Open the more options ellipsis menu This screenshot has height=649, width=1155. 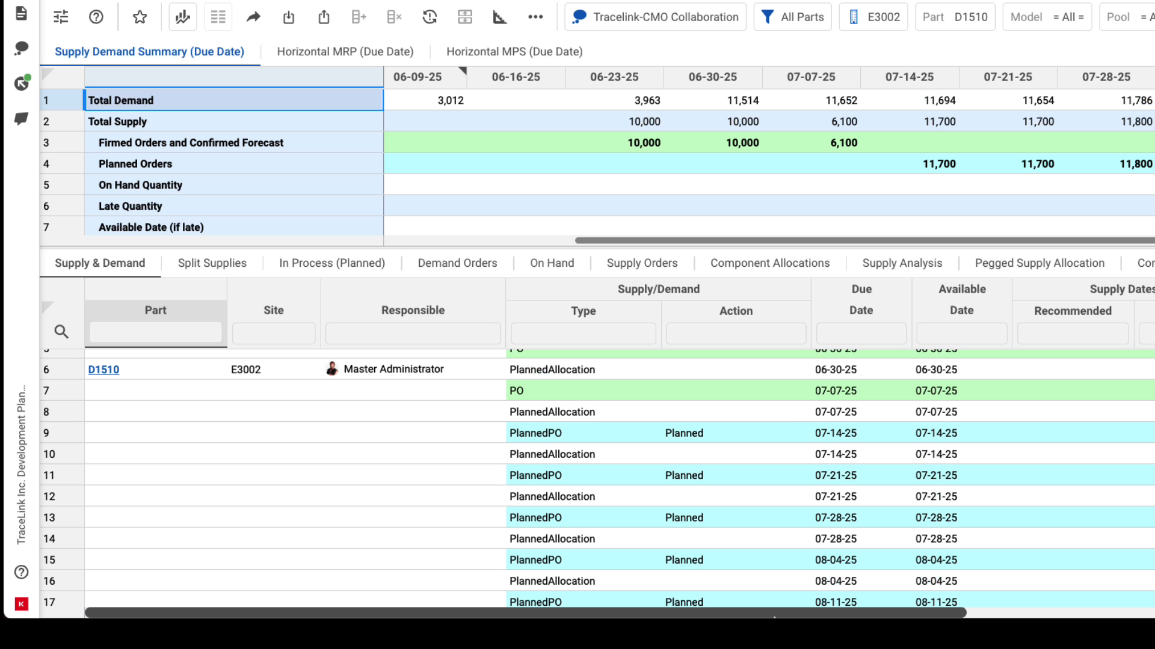535,17
